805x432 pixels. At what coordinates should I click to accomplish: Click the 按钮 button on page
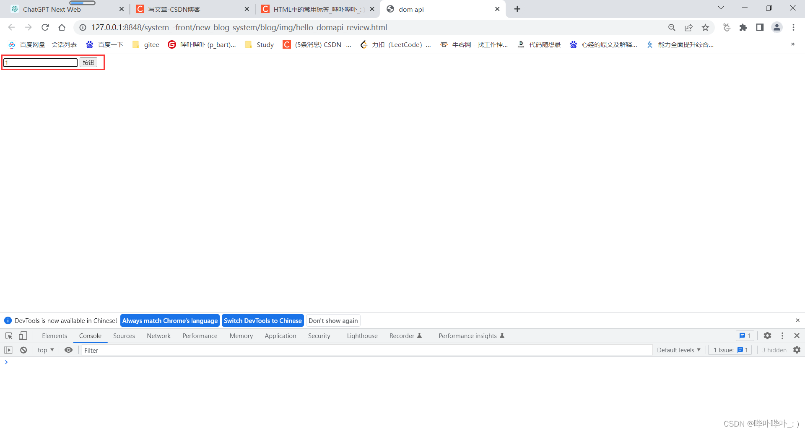click(x=88, y=62)
